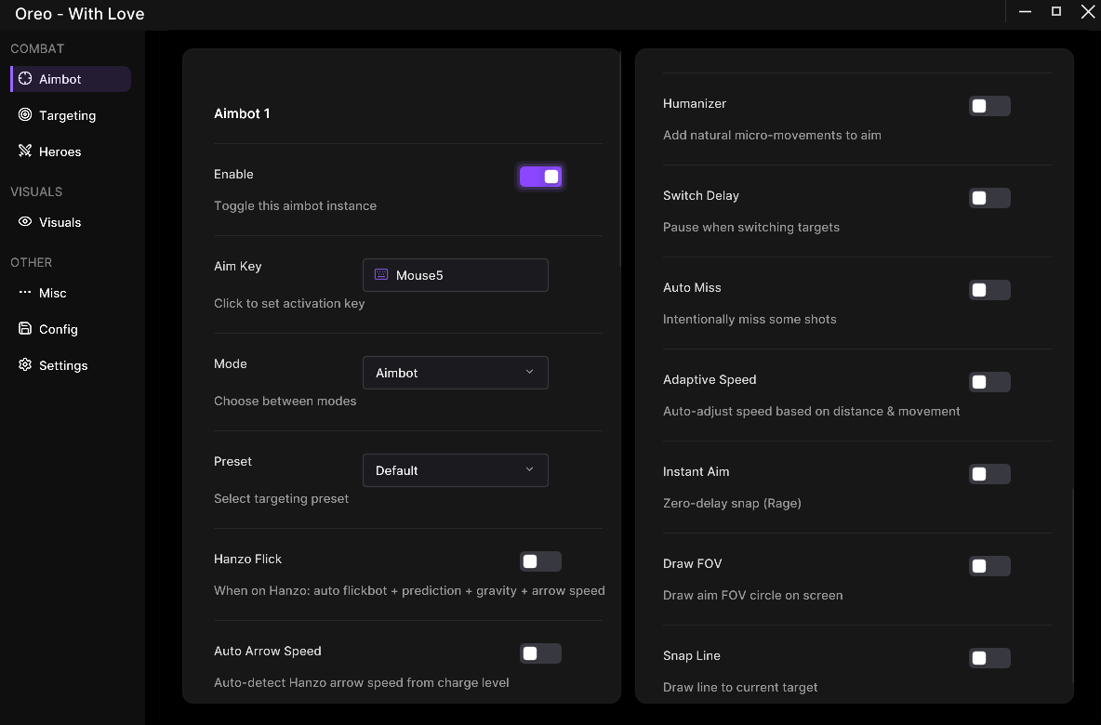Open the Heroes page via its icon
This screenshot has width=1101, height=725.
(x=25, y=152)
